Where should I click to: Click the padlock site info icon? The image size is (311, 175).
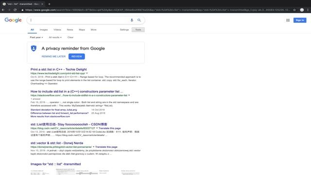(x=22, y=10)
